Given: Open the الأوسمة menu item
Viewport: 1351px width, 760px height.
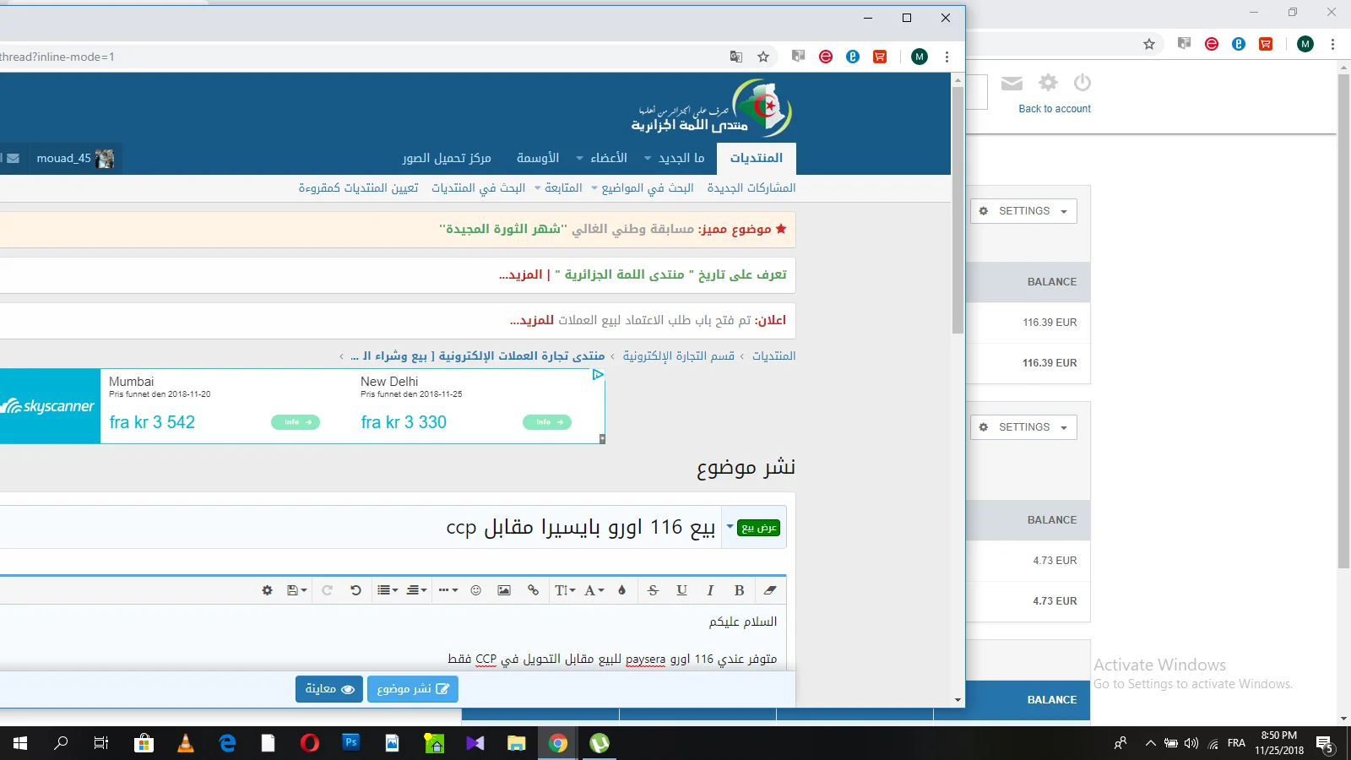Looking at the screenshot, I should [537, 158].
